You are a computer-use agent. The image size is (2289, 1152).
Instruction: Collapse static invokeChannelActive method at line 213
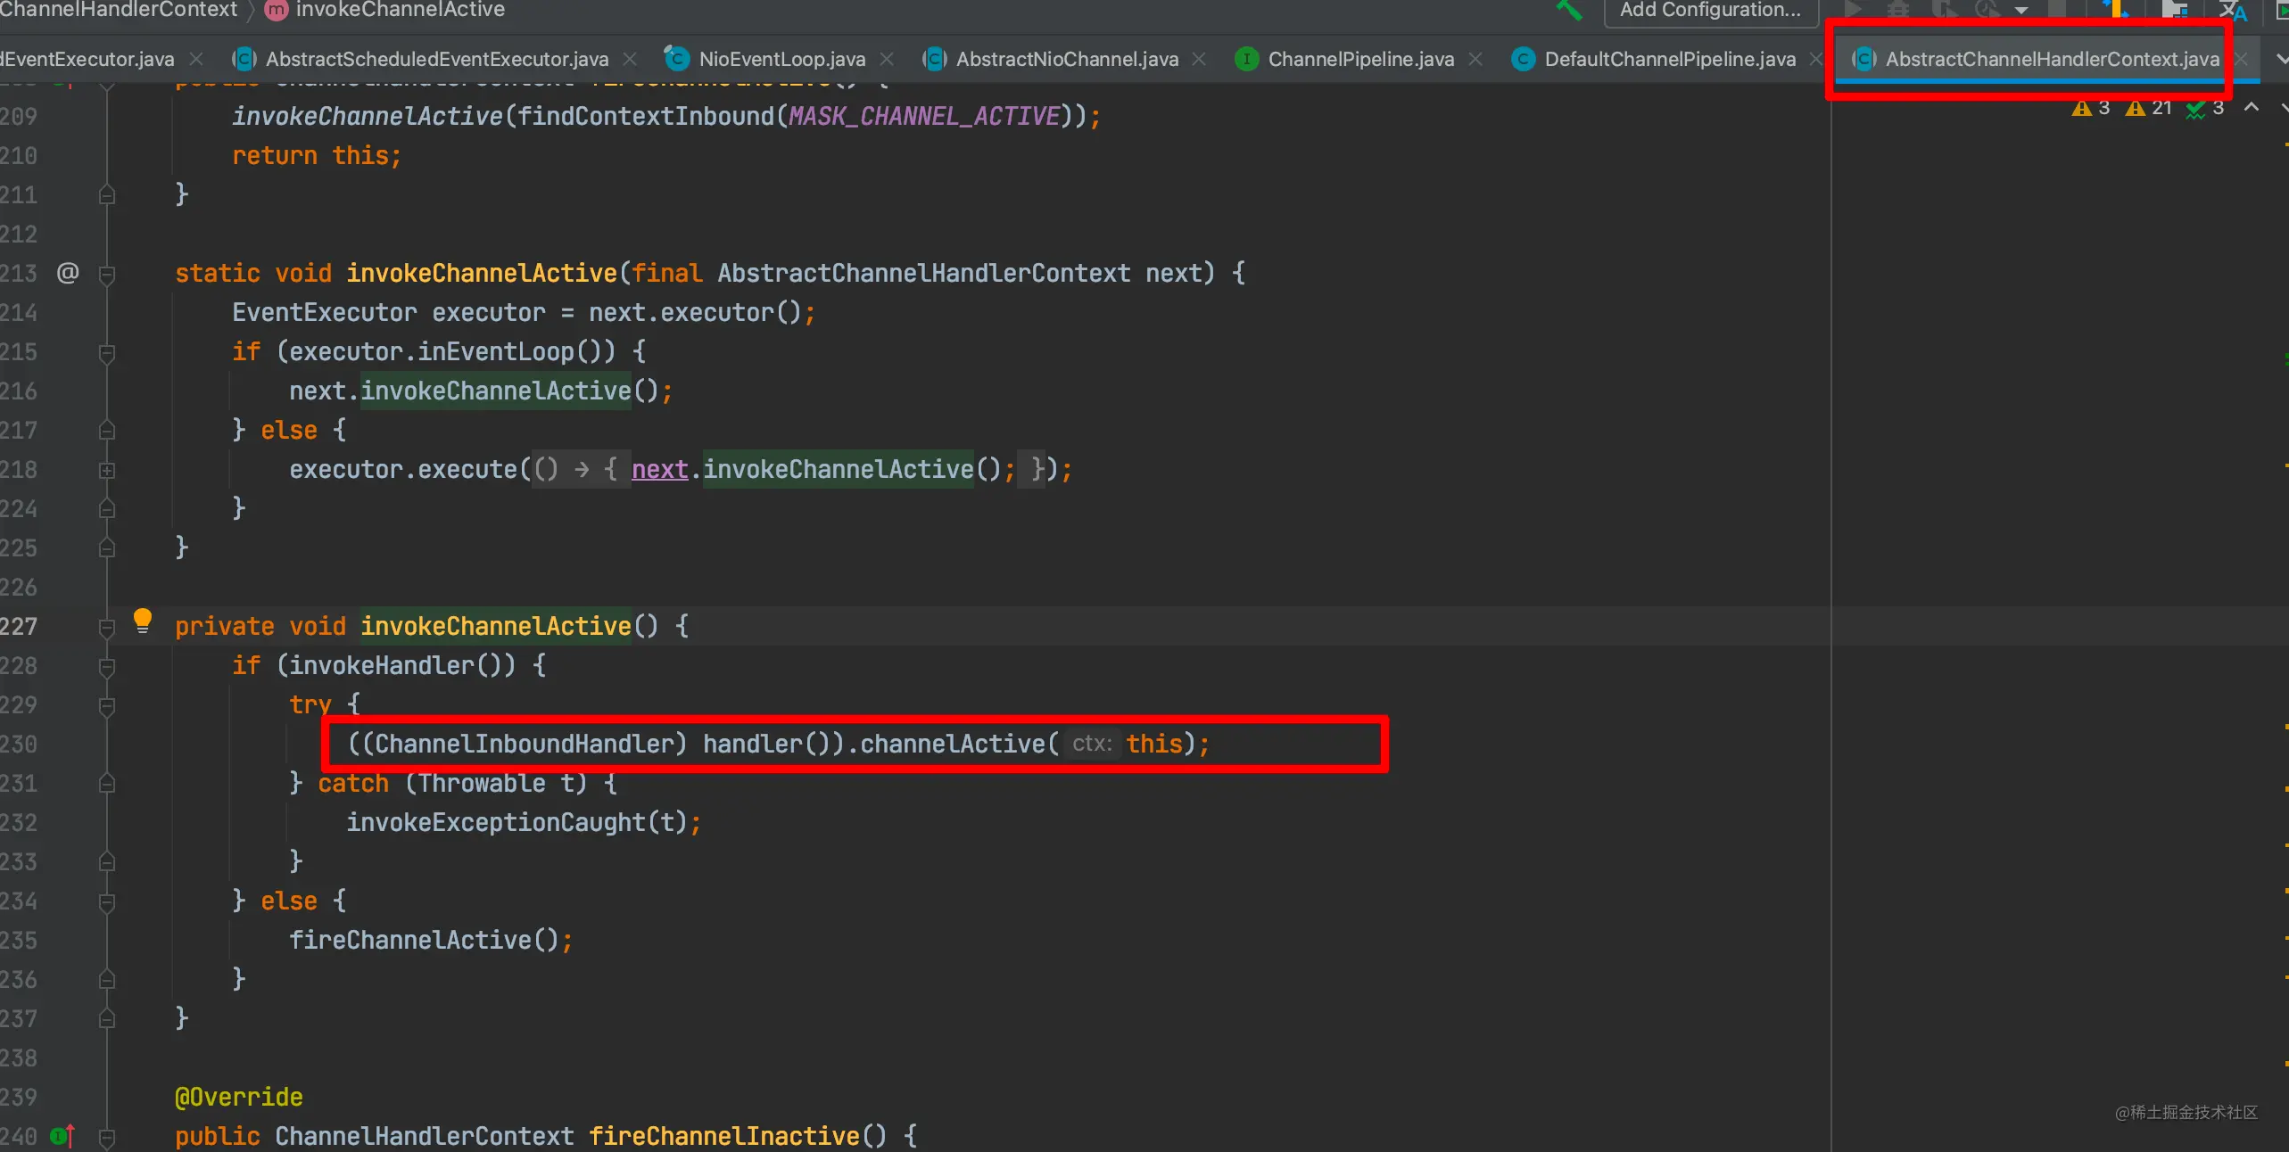(107, 274)
